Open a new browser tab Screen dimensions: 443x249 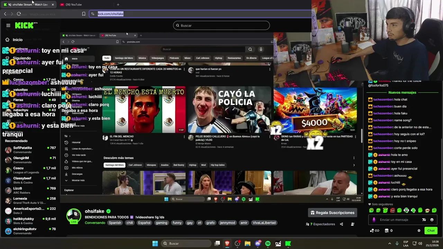pyautogui.click(x=118, y=4)
